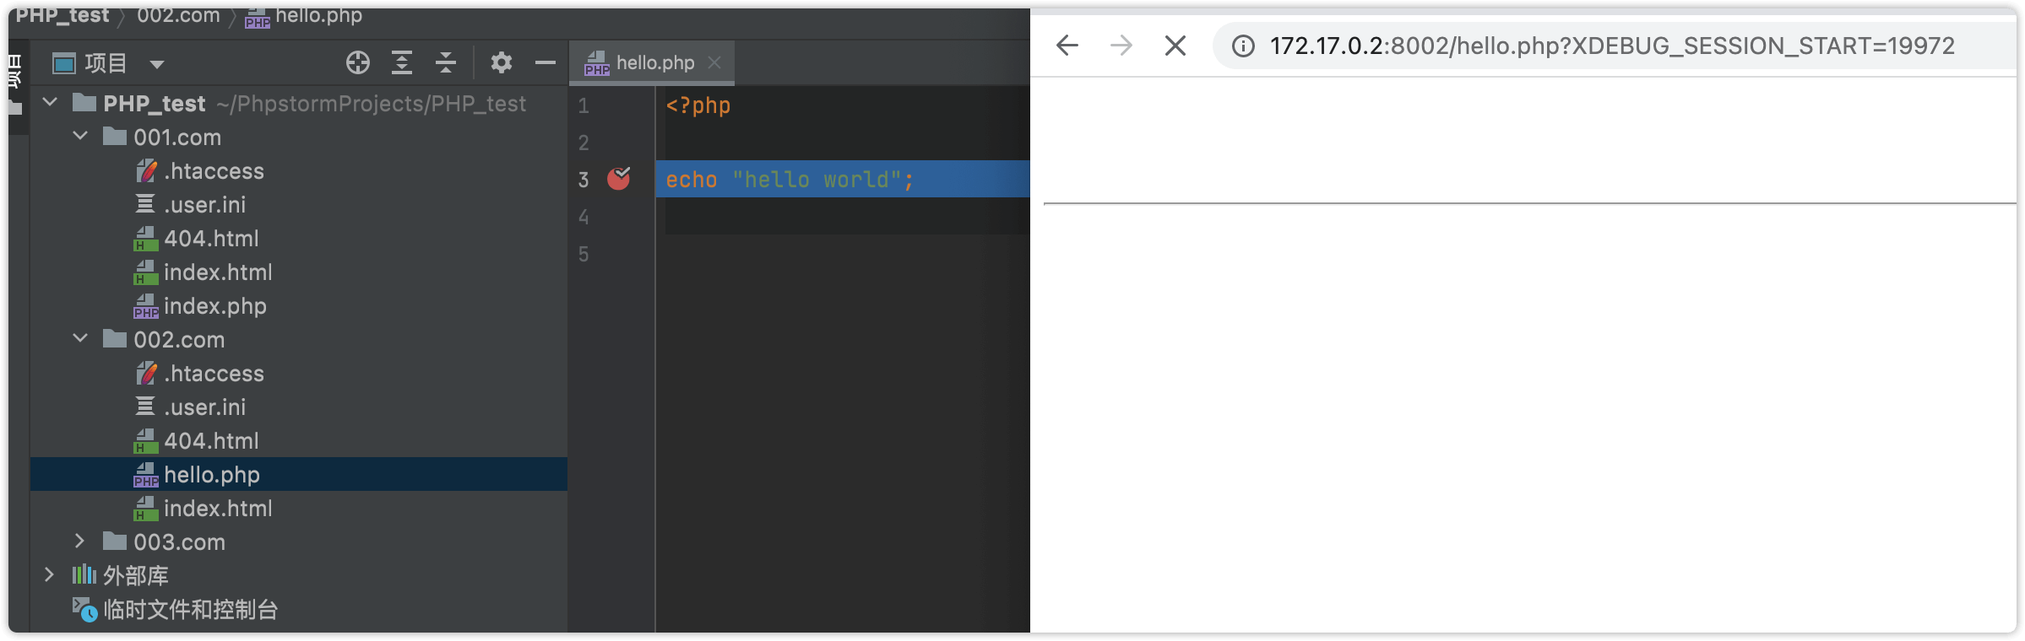2025x641 pixels.
Task: Expand the 003.com folder
Action: 80,541
